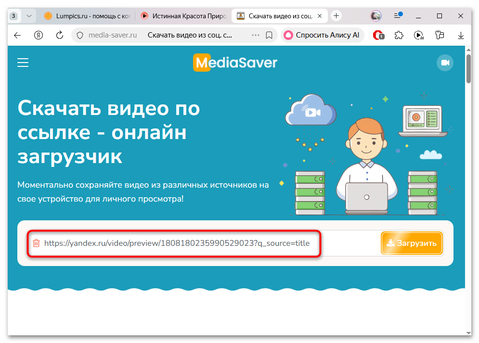
Task: Click the video camera icon in header
Action: coord(445,63)
